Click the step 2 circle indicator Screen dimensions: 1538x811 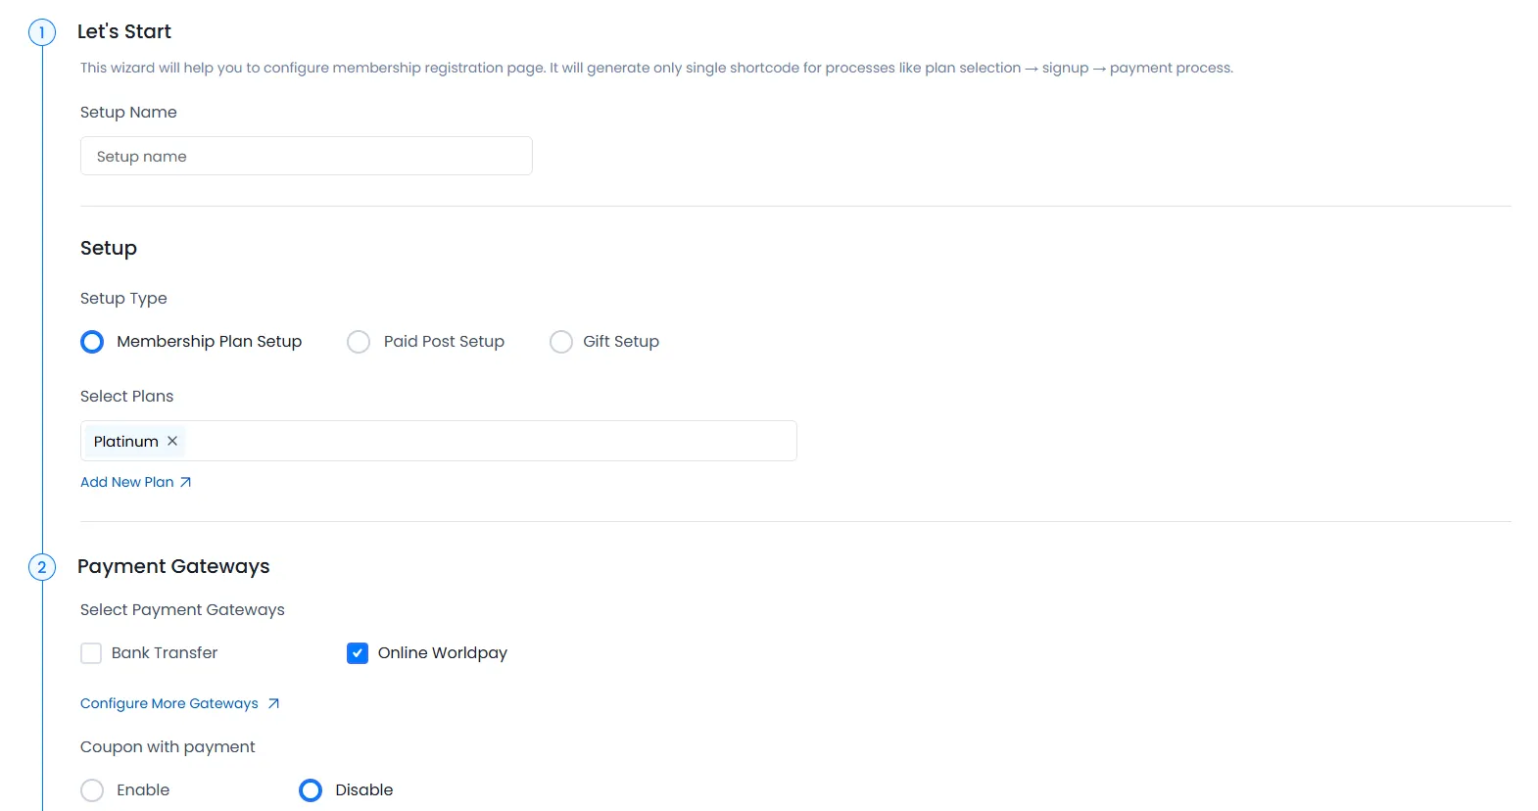coord(42,567)
